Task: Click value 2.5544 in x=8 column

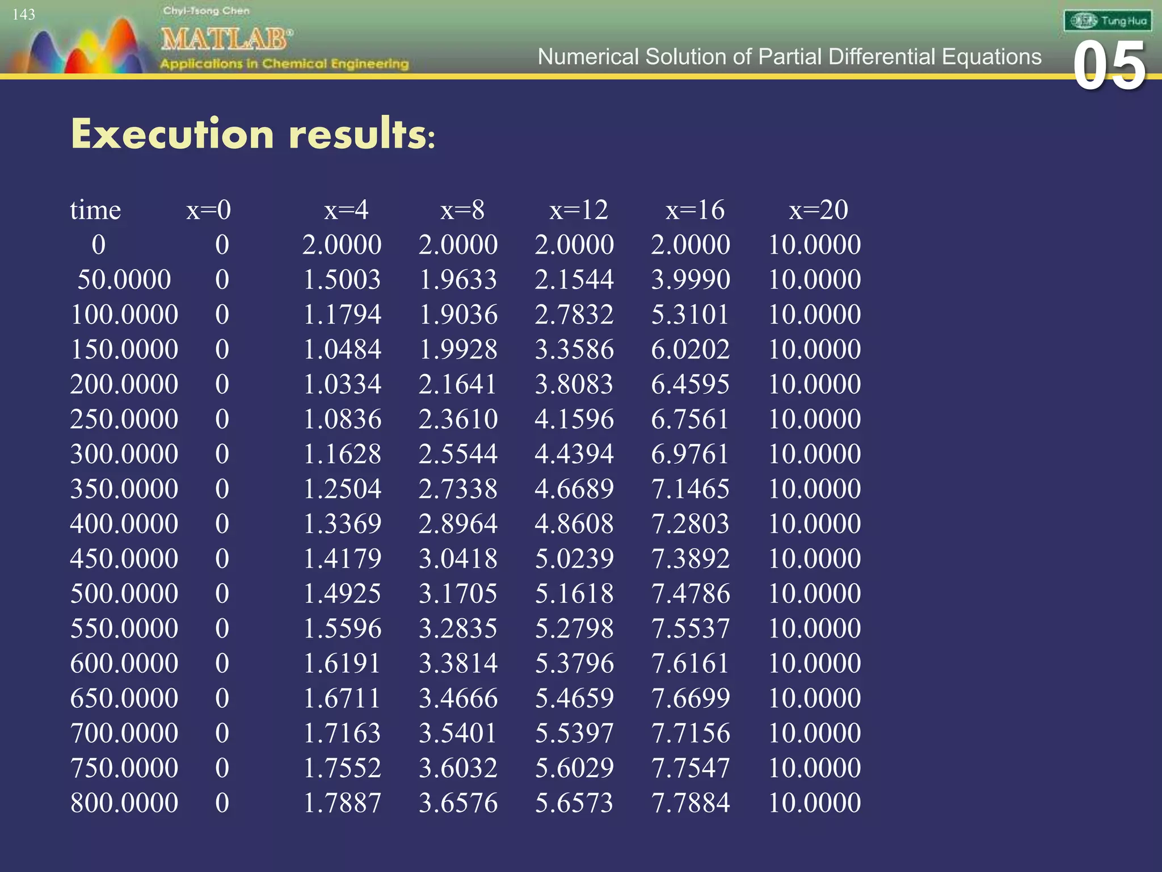Action: (x=458, y=454)
